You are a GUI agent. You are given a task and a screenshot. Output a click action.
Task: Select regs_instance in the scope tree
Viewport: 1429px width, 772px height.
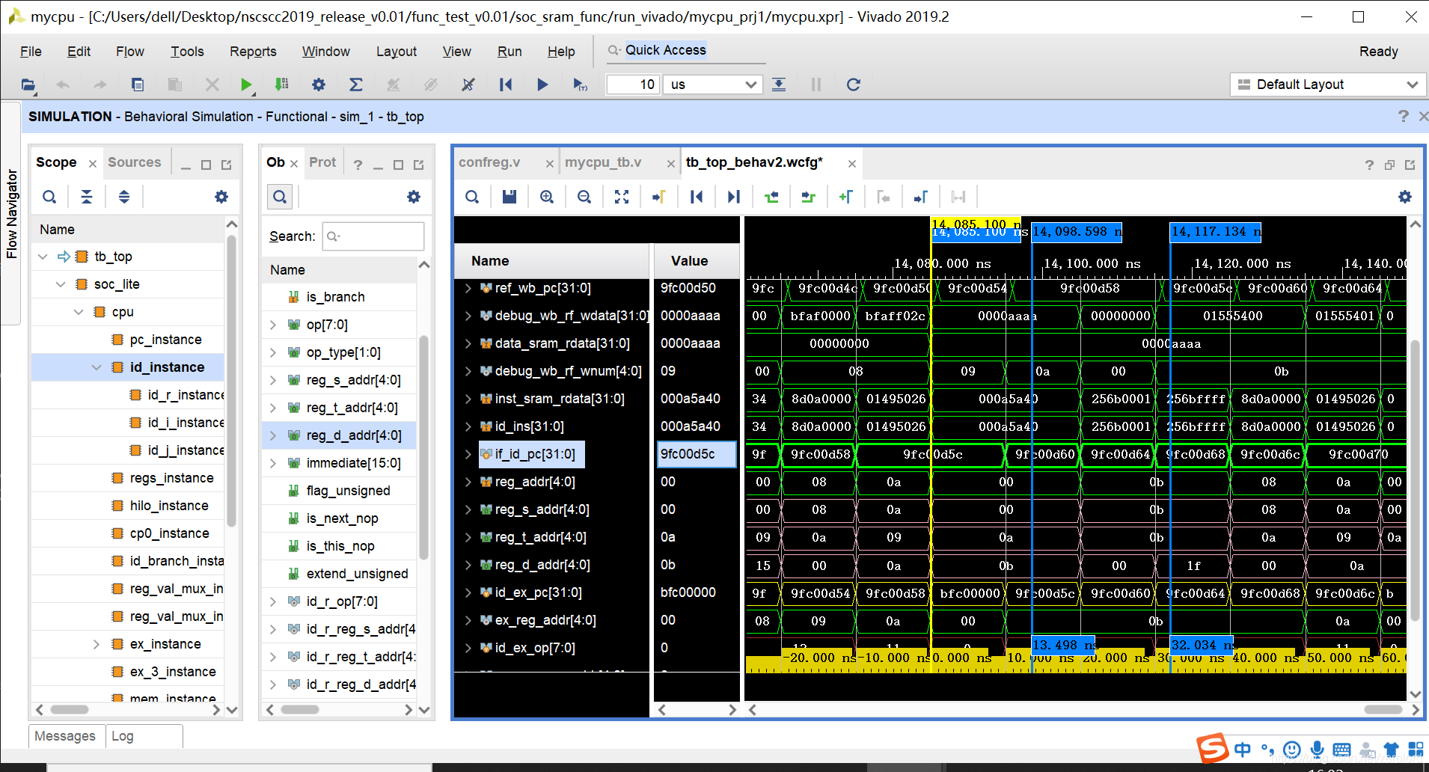tap(171, 478)
